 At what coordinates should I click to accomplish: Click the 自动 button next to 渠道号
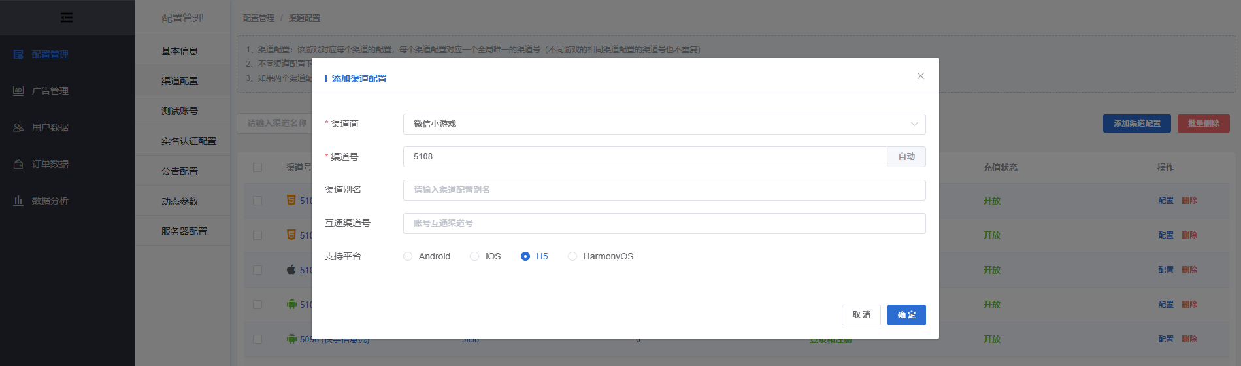(906, 157)
